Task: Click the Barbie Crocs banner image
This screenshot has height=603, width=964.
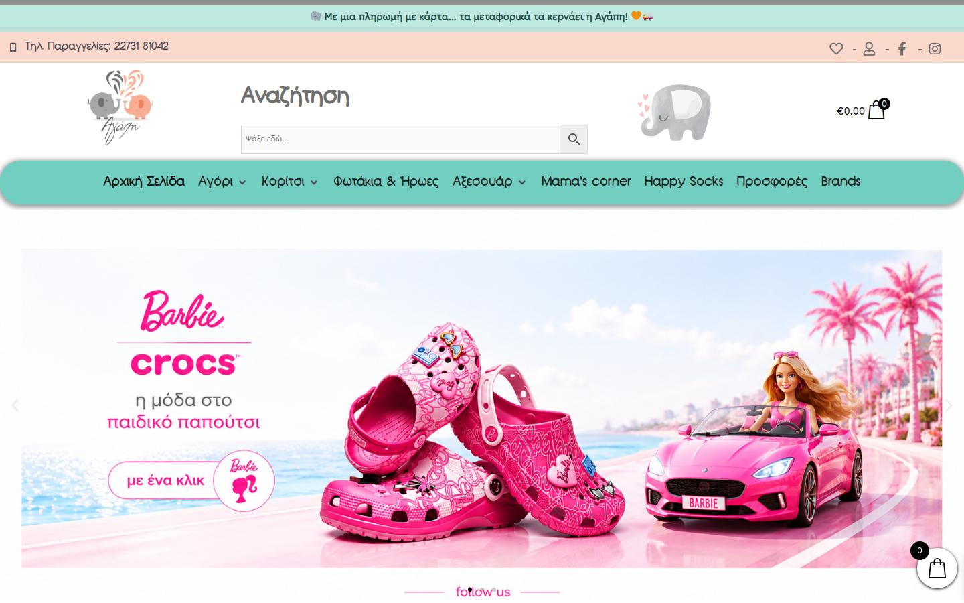Action: coord(481,409)
